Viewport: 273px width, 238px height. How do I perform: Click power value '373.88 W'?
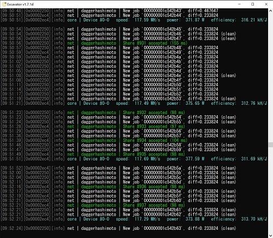pyautogui.click(x=195, y=219)
